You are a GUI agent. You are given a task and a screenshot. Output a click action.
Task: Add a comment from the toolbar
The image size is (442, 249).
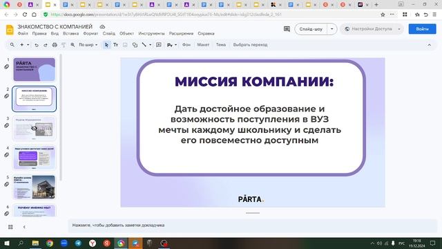point(159,45)
